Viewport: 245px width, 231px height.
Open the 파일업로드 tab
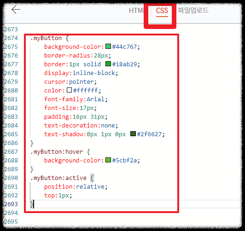click(193, 10)
